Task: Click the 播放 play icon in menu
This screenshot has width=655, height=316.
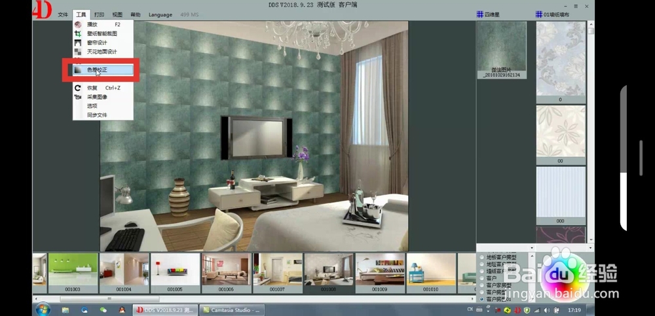Action: 78,25
